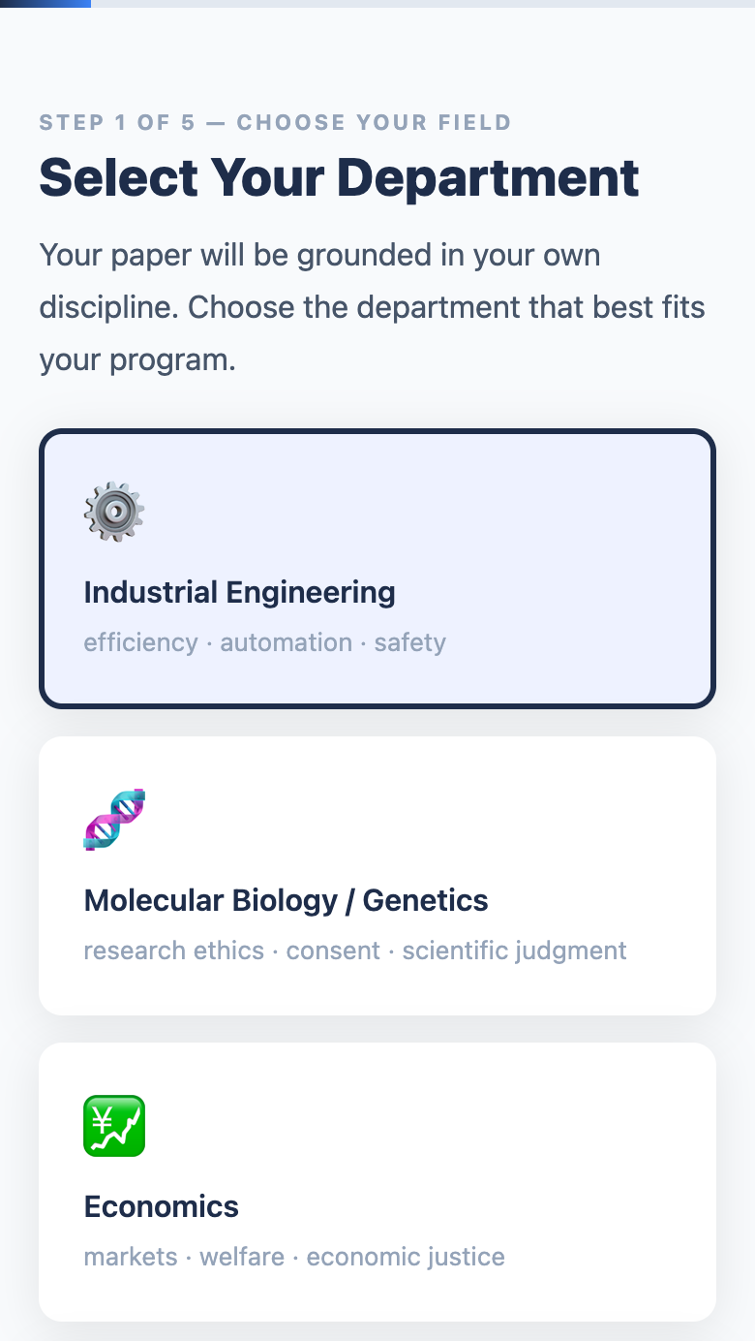Image resolution: width=755 pixels, height=1341 pixels.
Task: Click the filled blue portion of progress bar
Action: point(45,4)
